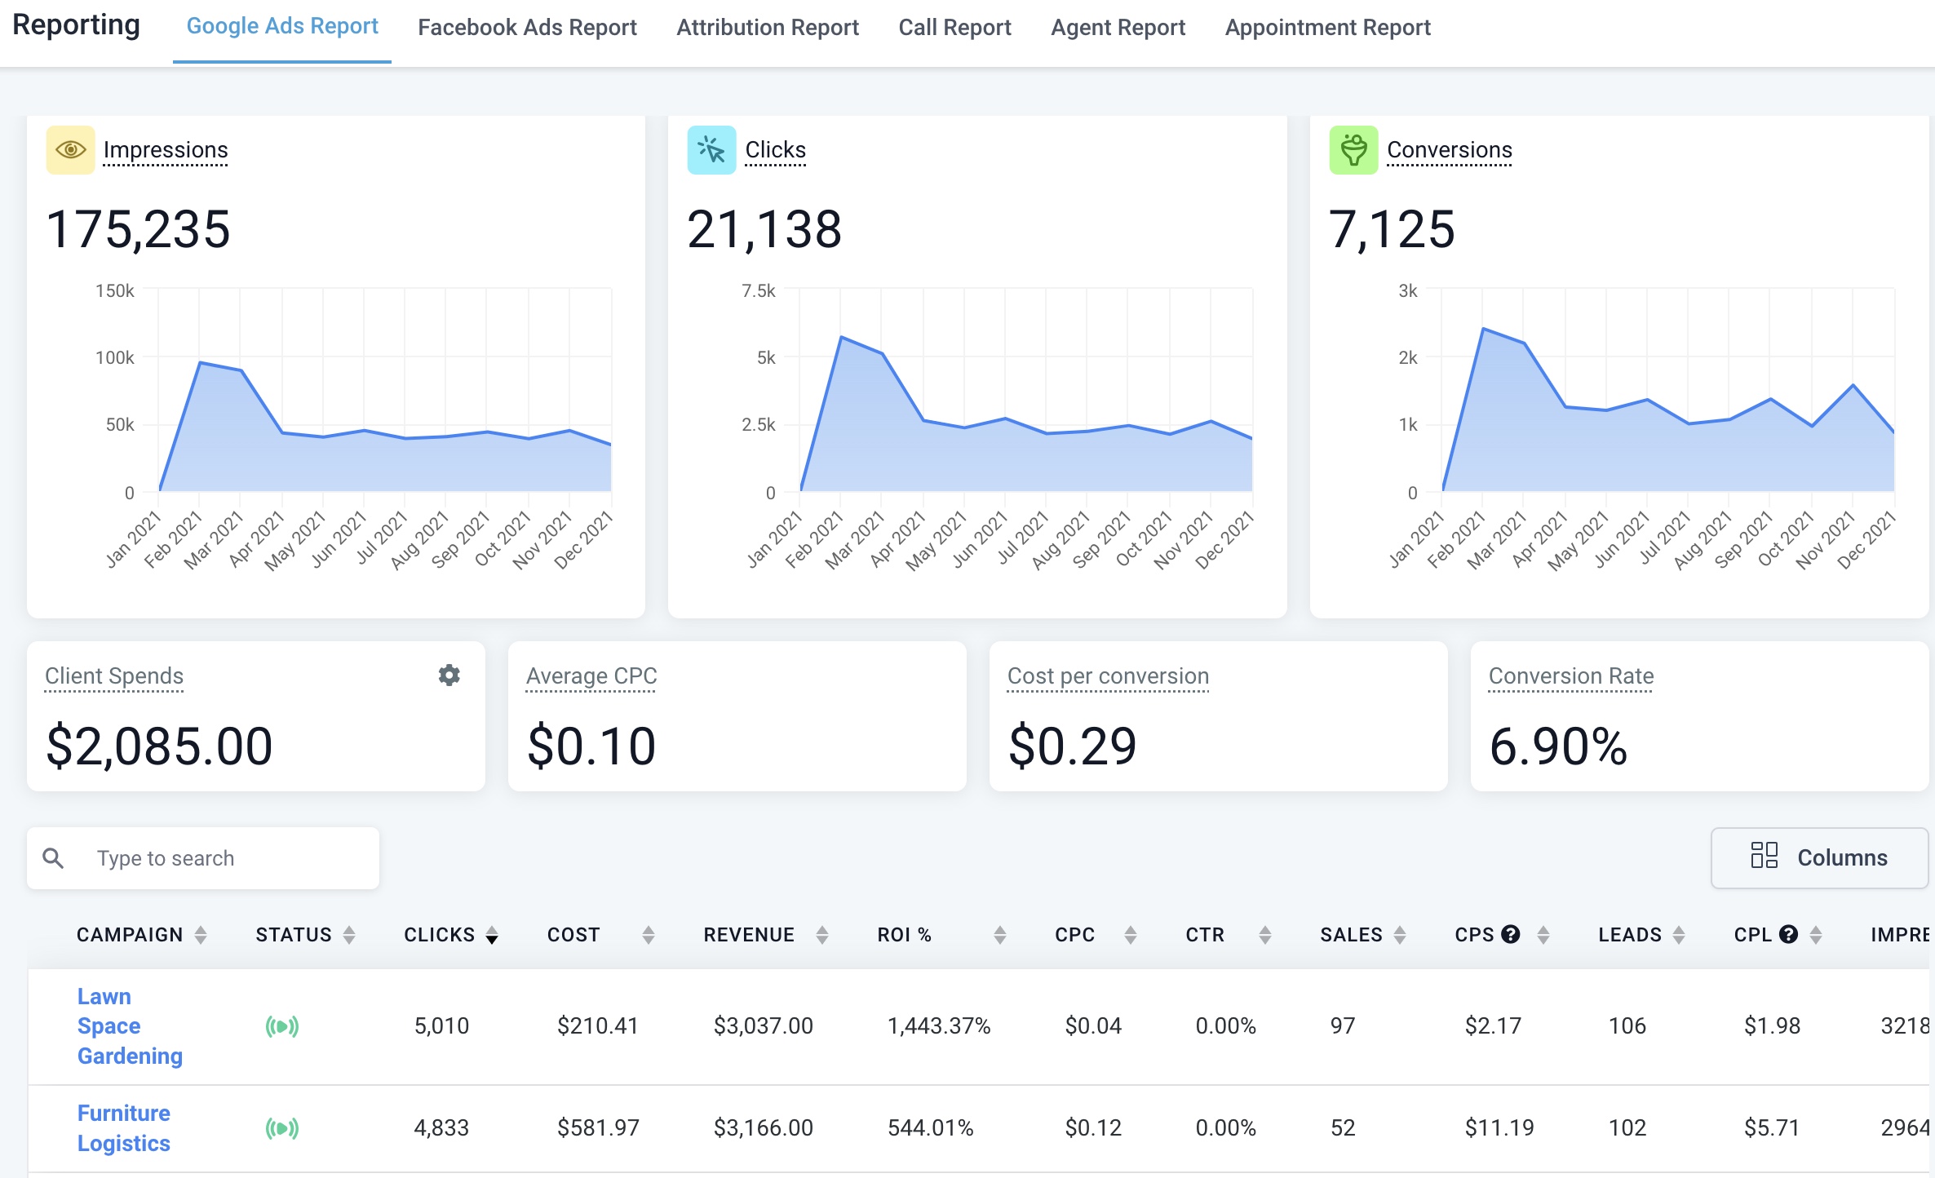Screen dimensions: 1935x1178
Task: Click the Impressions eye icon
Action: tap(70, 150)
